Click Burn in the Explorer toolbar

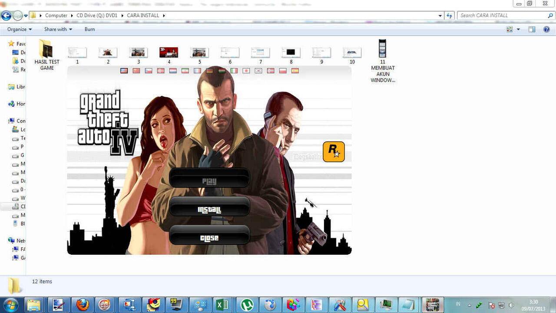[x=89, y=29]
